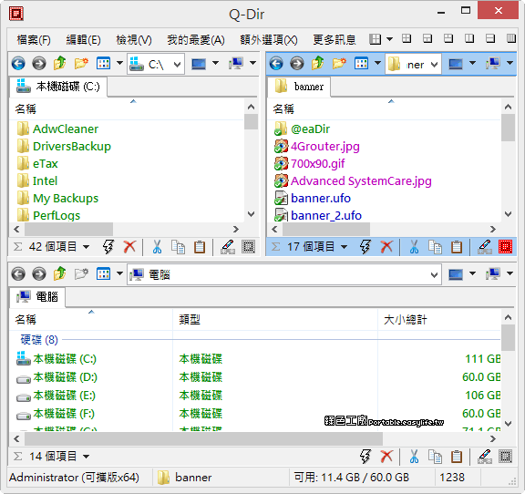Toggle the red selection grid icon in banner pane

[x=505, y=247]
